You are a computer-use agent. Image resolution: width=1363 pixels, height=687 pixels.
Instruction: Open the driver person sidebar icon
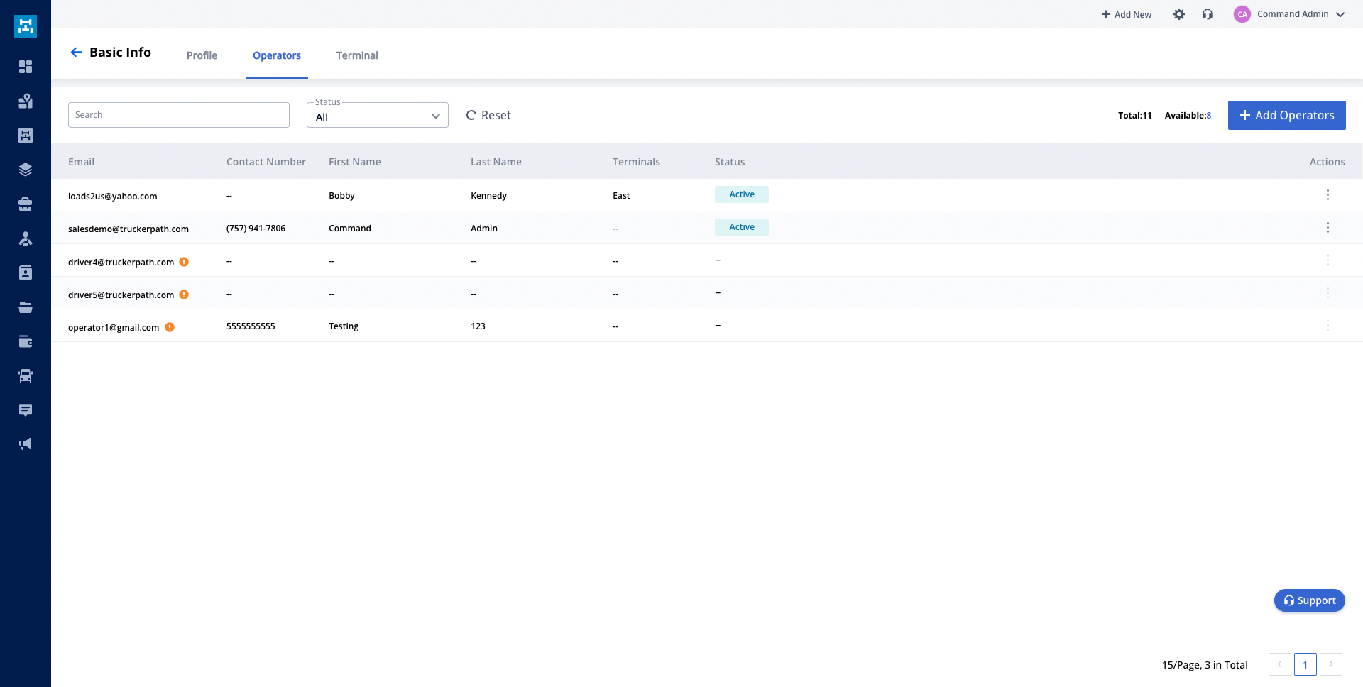[x=26, y=238]
